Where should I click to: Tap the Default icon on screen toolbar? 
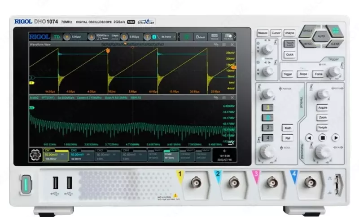click(x=200, y=37)
